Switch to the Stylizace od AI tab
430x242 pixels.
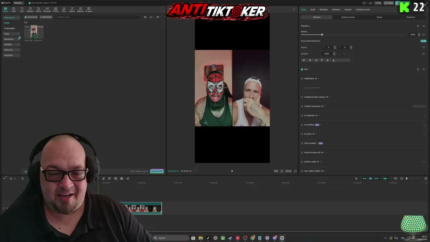click(363, 9)
